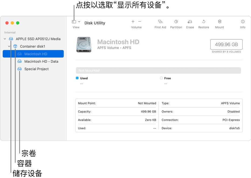251x178 pixels.
Task: Click the Mount Point Not Mounted value
Action: 147,103
